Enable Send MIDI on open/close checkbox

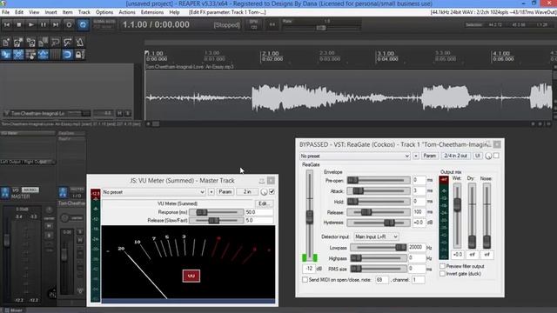click(305, 280)
